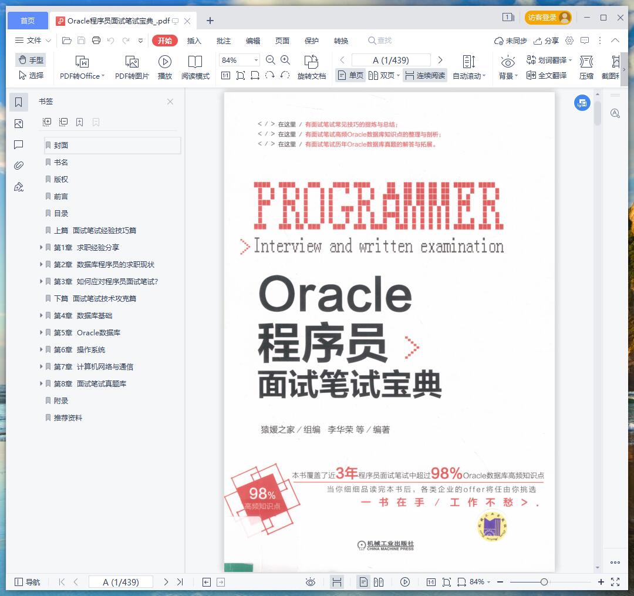The image size is (634, 596).
Task: Click the collapse-all bookmarks icon
Action: (63, 122)
